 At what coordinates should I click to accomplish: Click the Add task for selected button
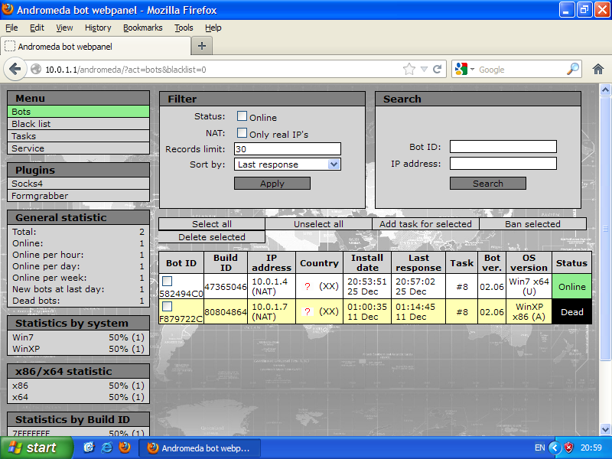(x=425, y=224)
